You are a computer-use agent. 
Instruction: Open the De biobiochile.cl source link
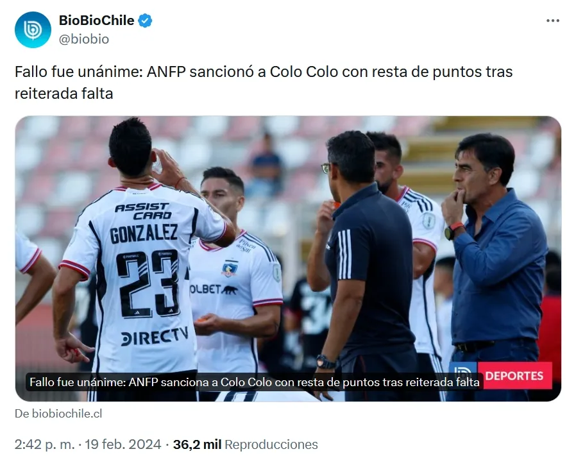(x=58, y=414)
